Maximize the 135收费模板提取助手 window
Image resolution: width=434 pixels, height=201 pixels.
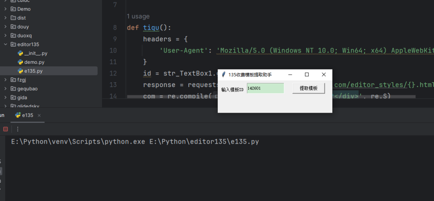[307, 75]
